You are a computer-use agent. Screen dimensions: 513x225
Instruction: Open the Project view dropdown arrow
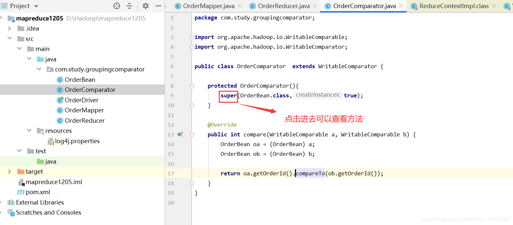coord(36,6)
